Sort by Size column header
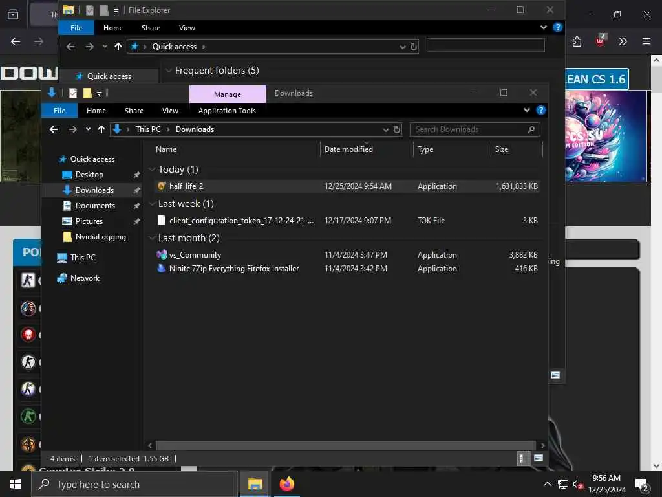This screenshot has width=662, height=497. pyautogui.click(x=517, y=149)
